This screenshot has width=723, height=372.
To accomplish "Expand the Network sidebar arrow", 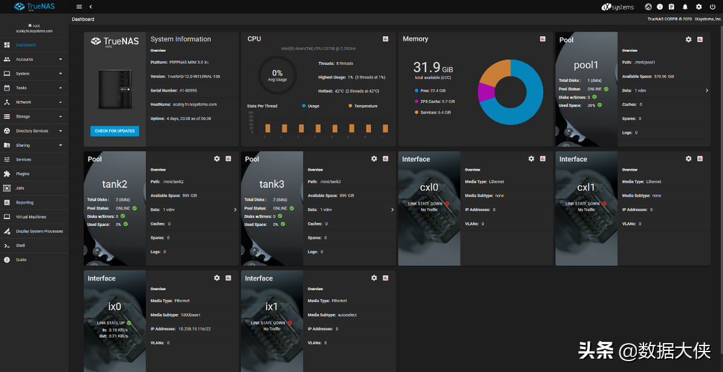I will click(60, 102).
